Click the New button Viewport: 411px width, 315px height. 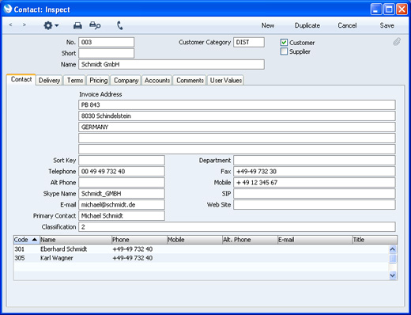[x=268, y=25]
